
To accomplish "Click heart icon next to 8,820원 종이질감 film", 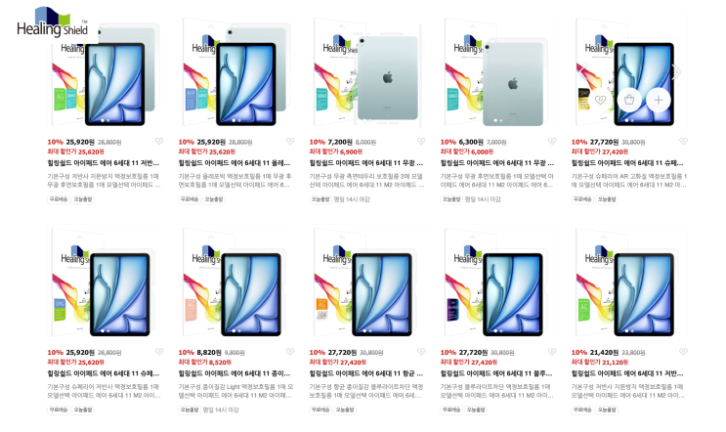I will coord(290,352).
